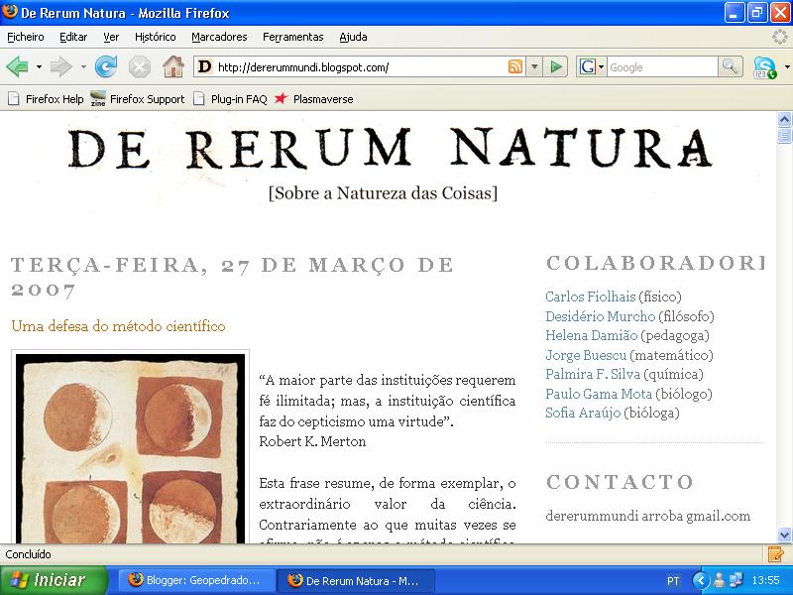793x595 pixels.
Task: Click into the address bar URL field
Action: [x=359, y=66]
